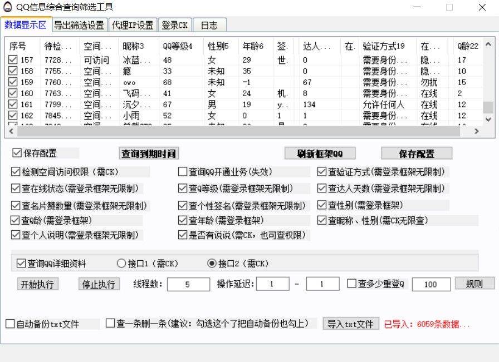Click 开始执行 to start the query
Viewport: 499px width, 362px height.
(x=37, y=284)
